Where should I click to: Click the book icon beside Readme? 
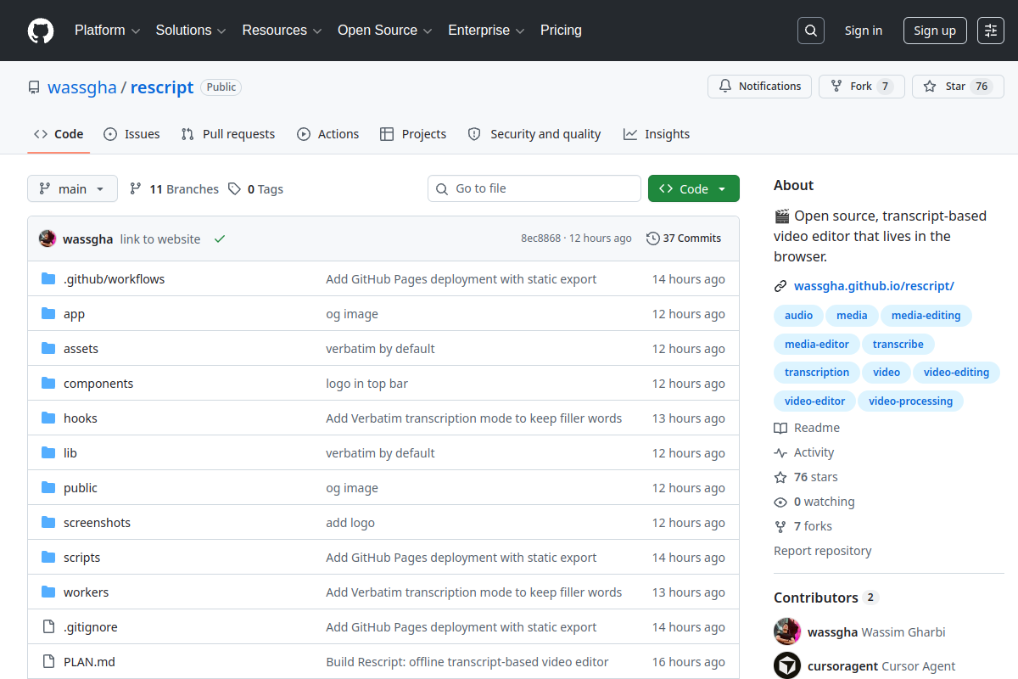[780, 428]
